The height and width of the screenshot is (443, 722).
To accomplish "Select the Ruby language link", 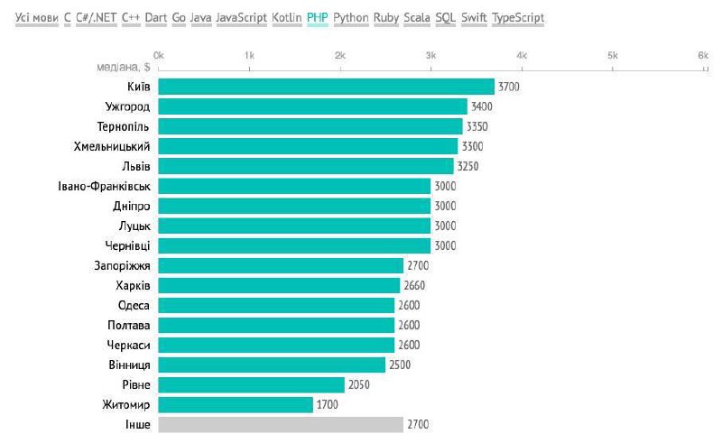I will coord(386,18).
